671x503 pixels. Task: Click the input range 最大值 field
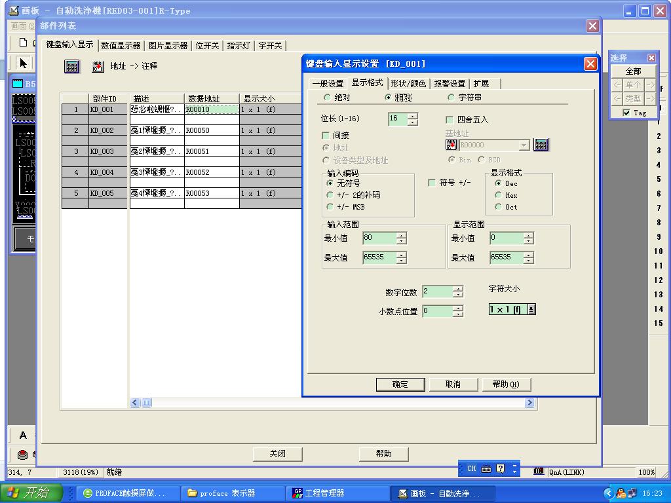pyautogui.click(x=379, y=258)
